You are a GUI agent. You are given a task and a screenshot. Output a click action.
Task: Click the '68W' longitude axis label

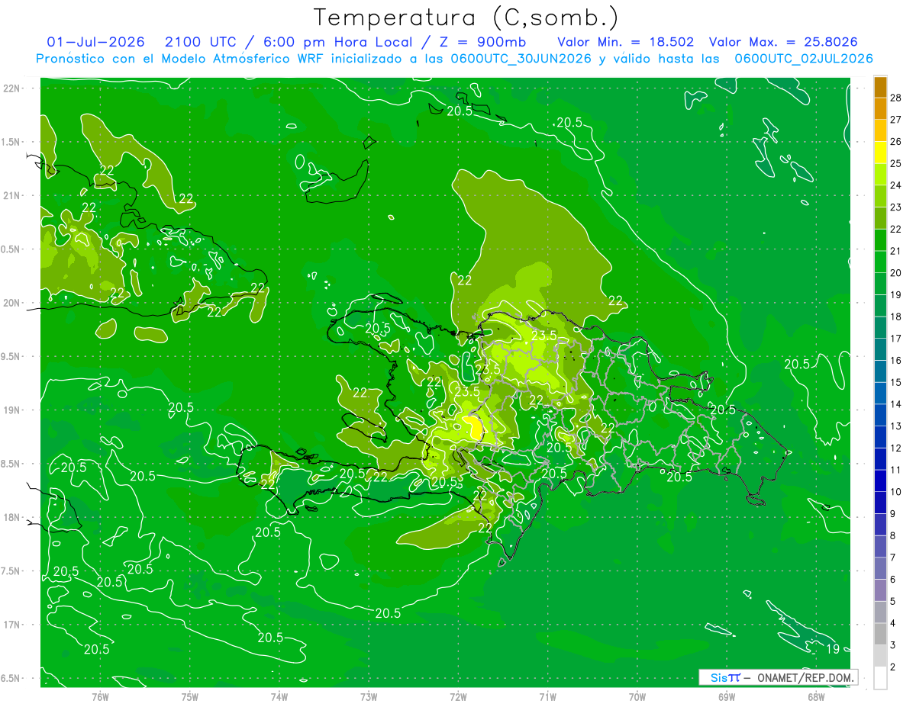tap(816, 696)
